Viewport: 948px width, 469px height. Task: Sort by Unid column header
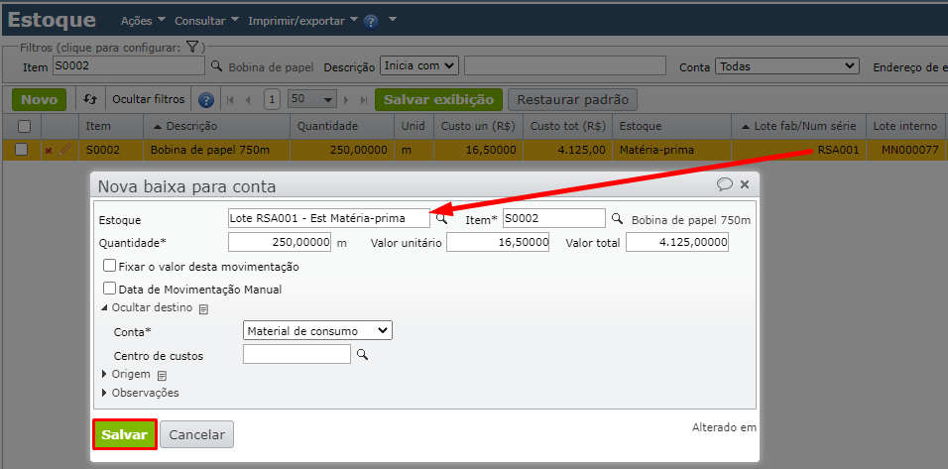pos(414,126)
